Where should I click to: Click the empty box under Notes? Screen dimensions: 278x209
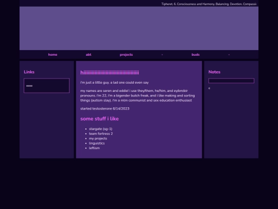tap(231, 81)
